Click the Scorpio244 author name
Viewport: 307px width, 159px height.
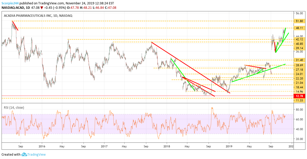tap(10, 3)
